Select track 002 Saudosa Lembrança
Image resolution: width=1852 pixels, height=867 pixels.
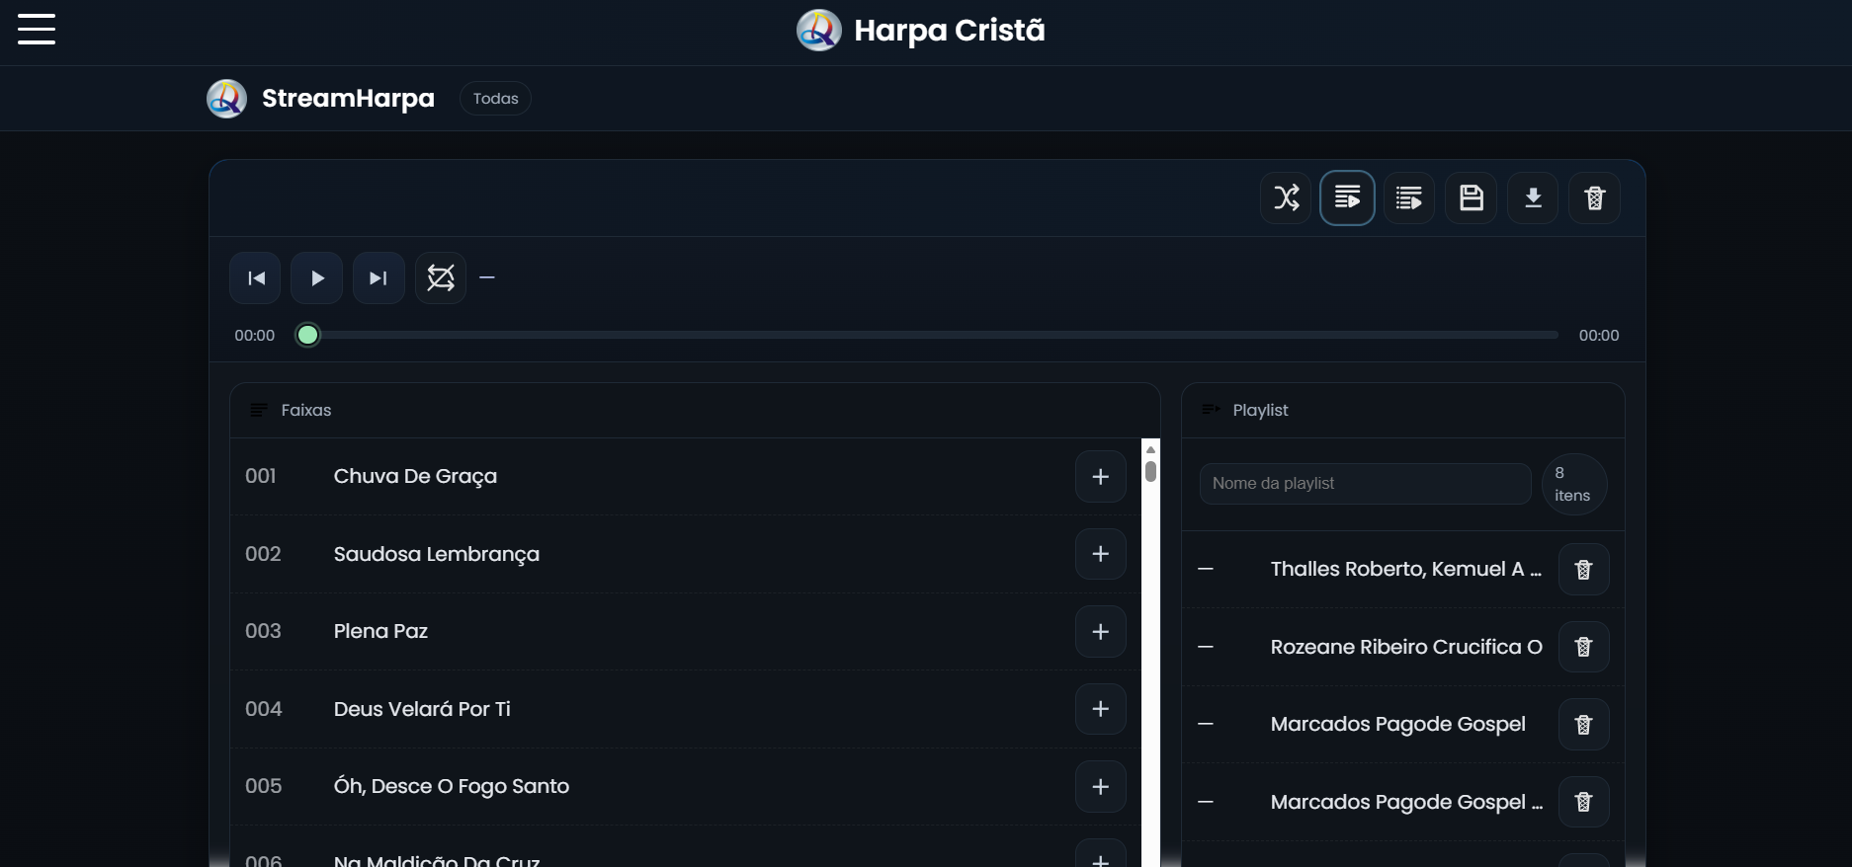coord(685,554)
